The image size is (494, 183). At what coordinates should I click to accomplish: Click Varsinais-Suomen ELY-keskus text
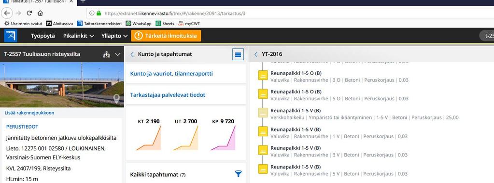click(43, 157)
